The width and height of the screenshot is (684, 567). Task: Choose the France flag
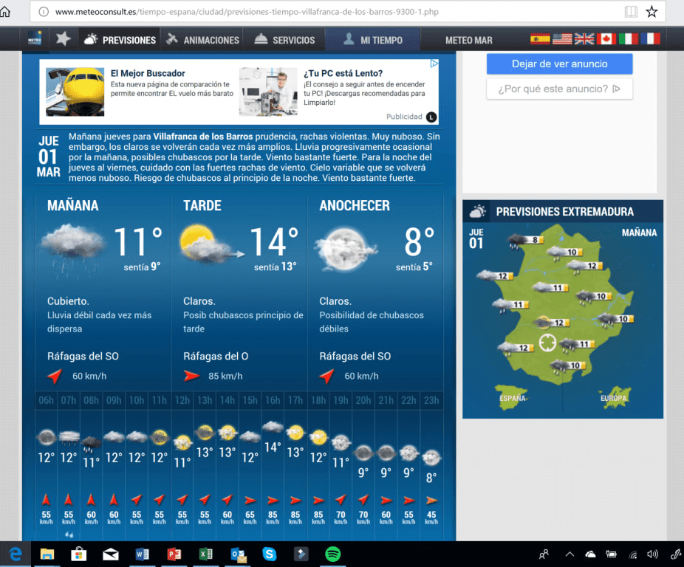651,39
